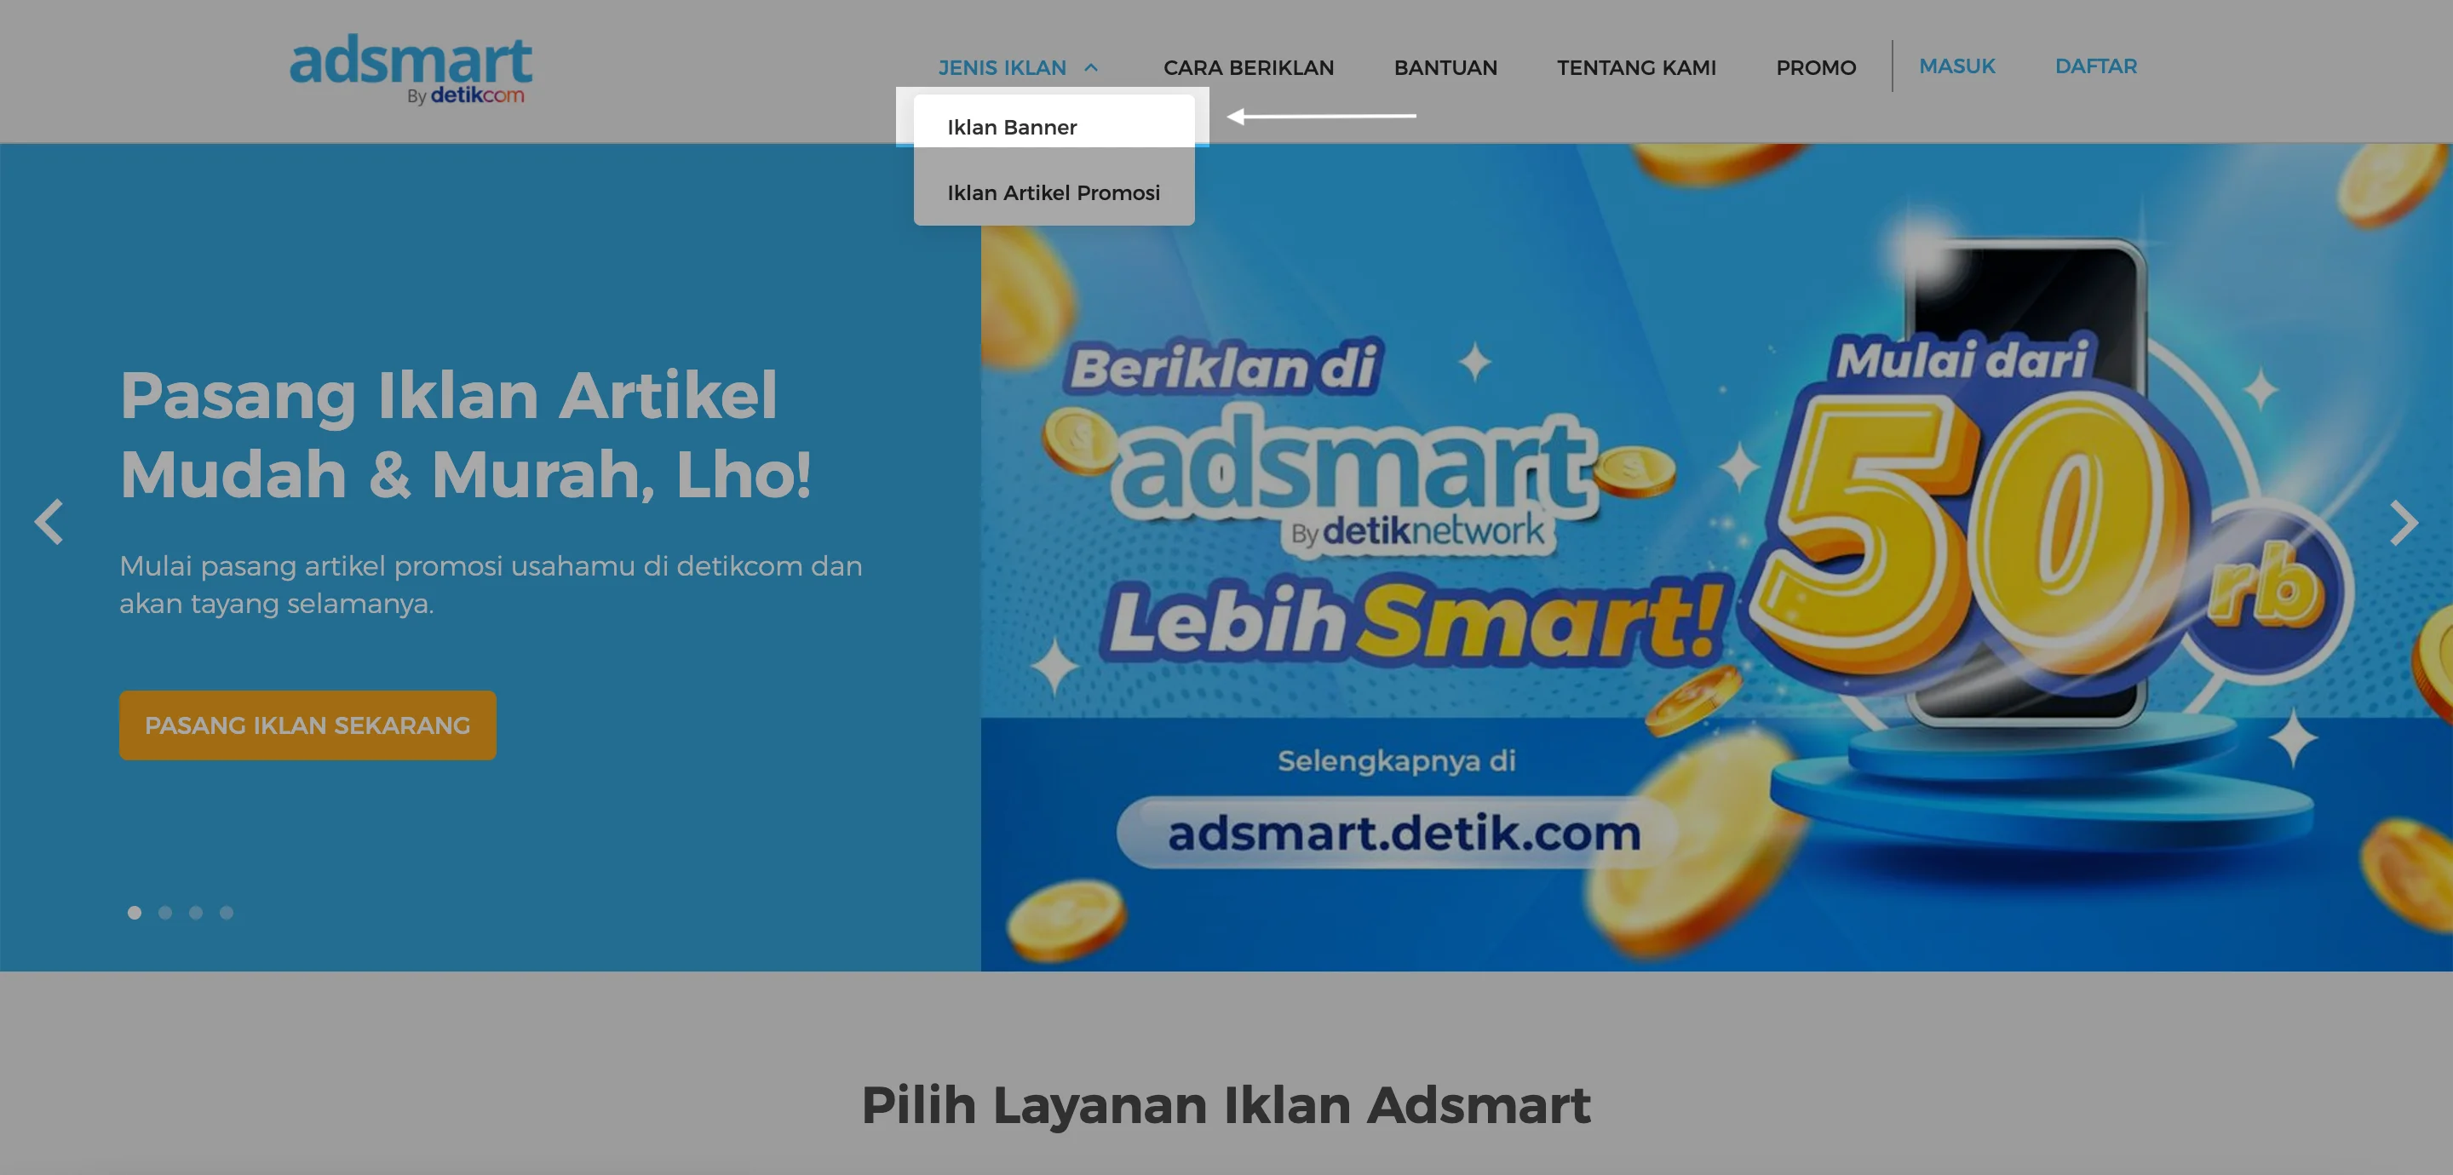The width and height of the screenshot is (2453, 1175).
Task: Open the BANTUAN menu item
Action: 1445,67
